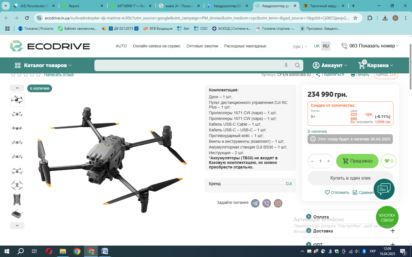Click the address bar URL

click(197, 18)
